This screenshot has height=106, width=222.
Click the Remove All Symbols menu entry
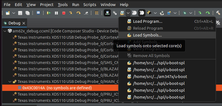(167, 55)
